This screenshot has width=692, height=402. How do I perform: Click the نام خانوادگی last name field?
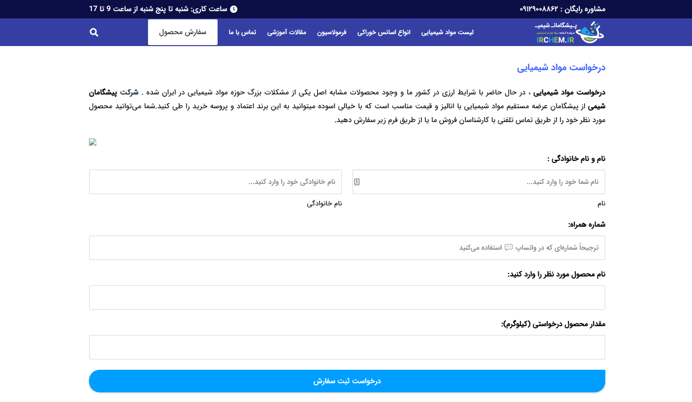click(215, 182)
